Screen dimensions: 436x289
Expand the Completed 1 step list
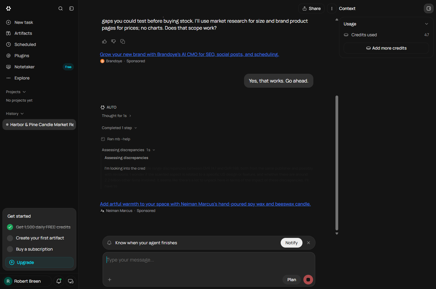(x=119, y=128)
